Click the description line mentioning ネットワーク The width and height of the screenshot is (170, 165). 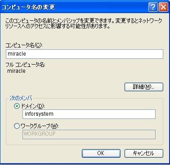click(x=84, y=21)
